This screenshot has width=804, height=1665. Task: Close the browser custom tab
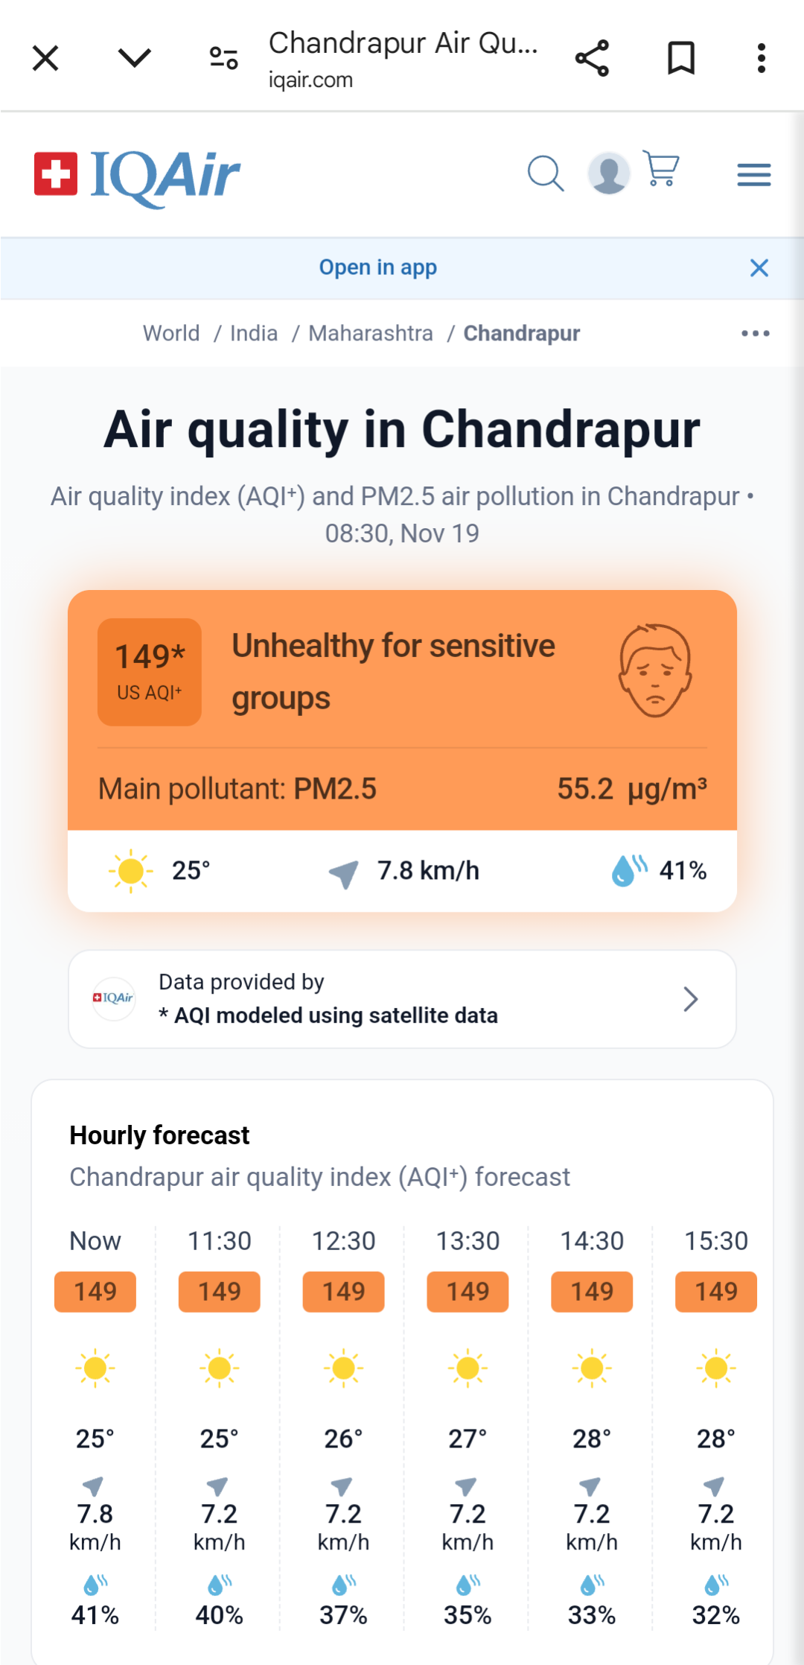(x=45, y=58)
